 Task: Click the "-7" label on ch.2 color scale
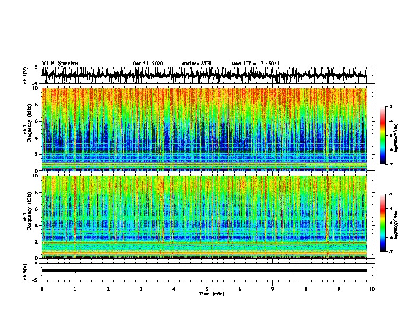(390, 252)
